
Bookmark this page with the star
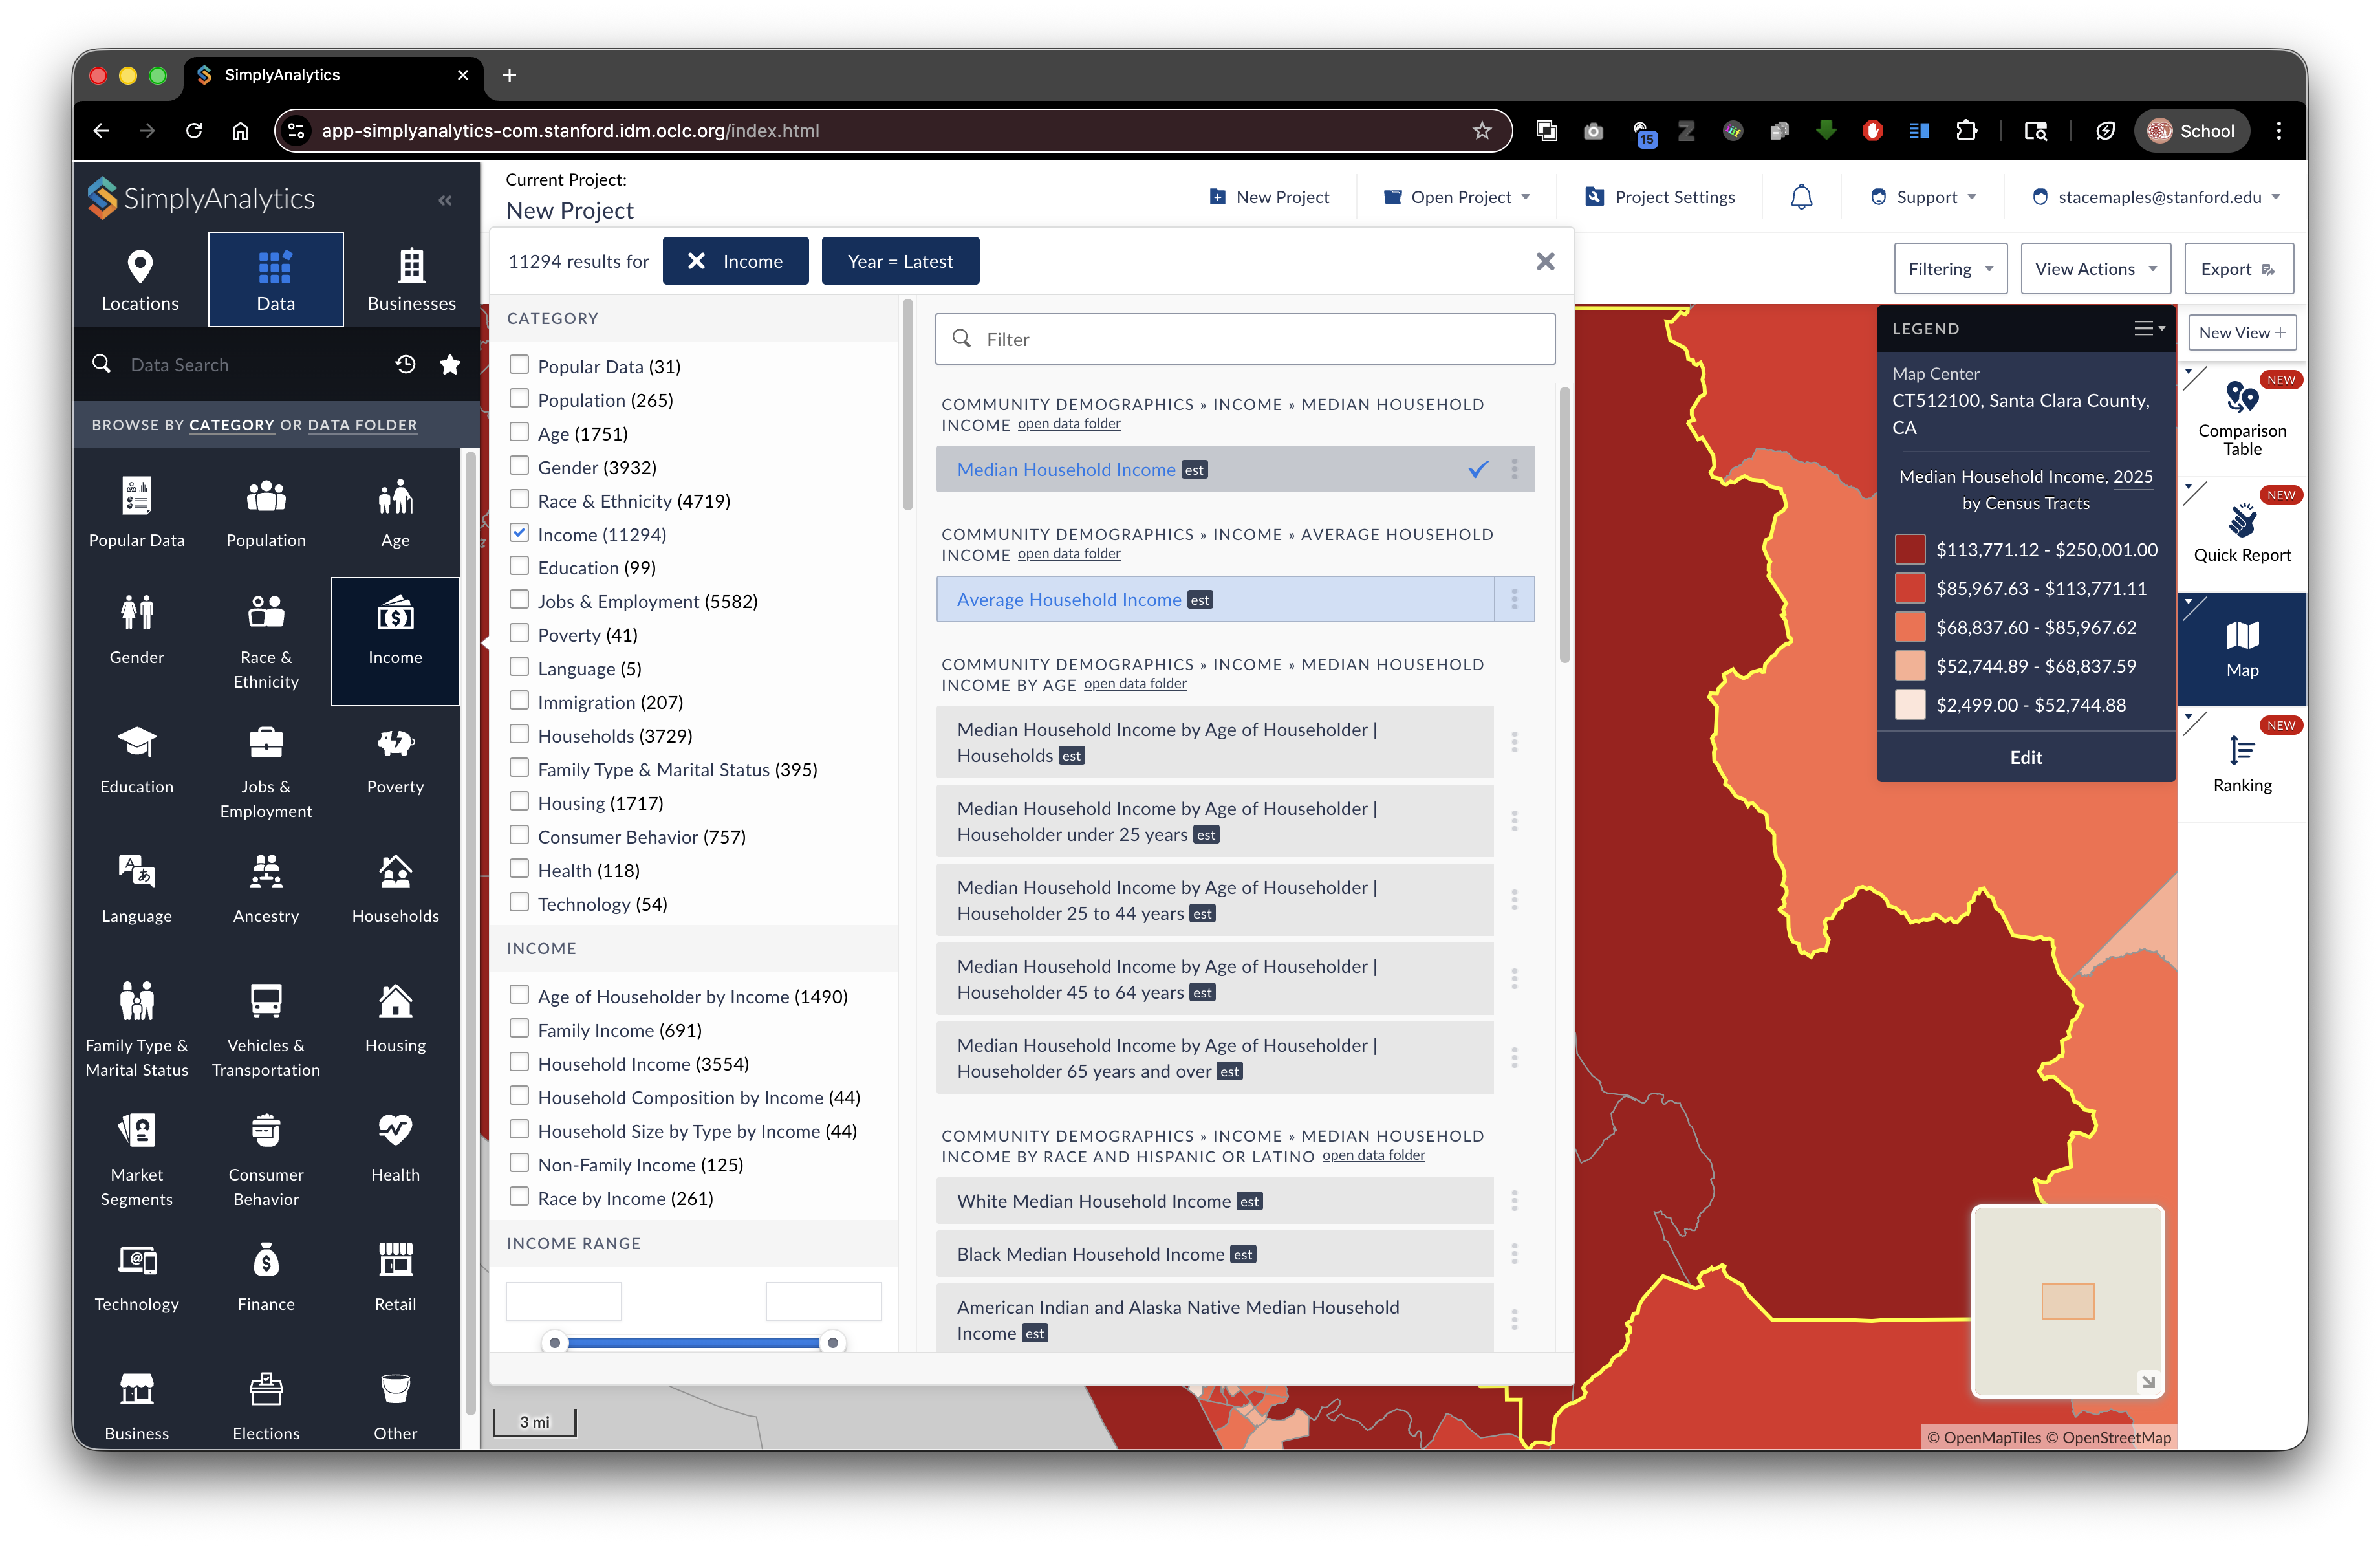tap(1482, 130)
